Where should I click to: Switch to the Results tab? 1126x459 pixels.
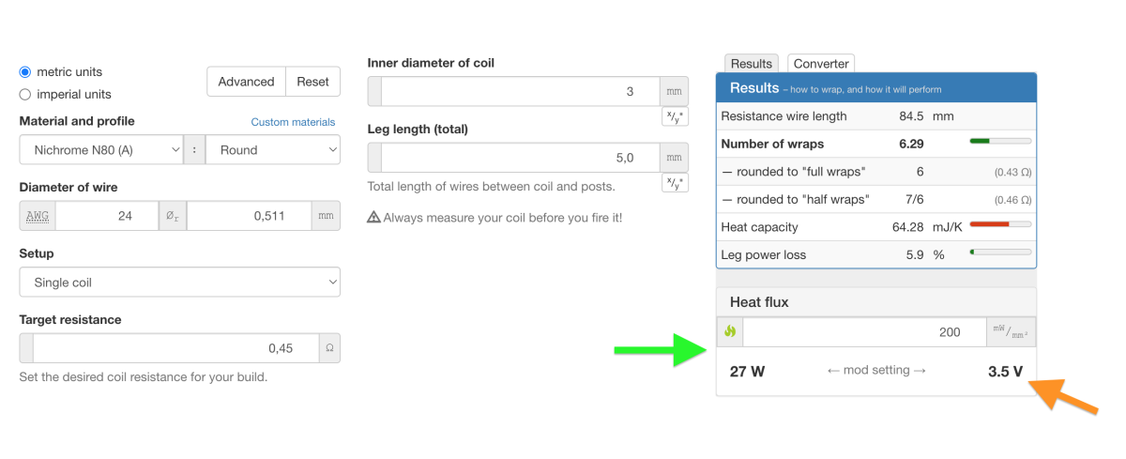point(752,64)
